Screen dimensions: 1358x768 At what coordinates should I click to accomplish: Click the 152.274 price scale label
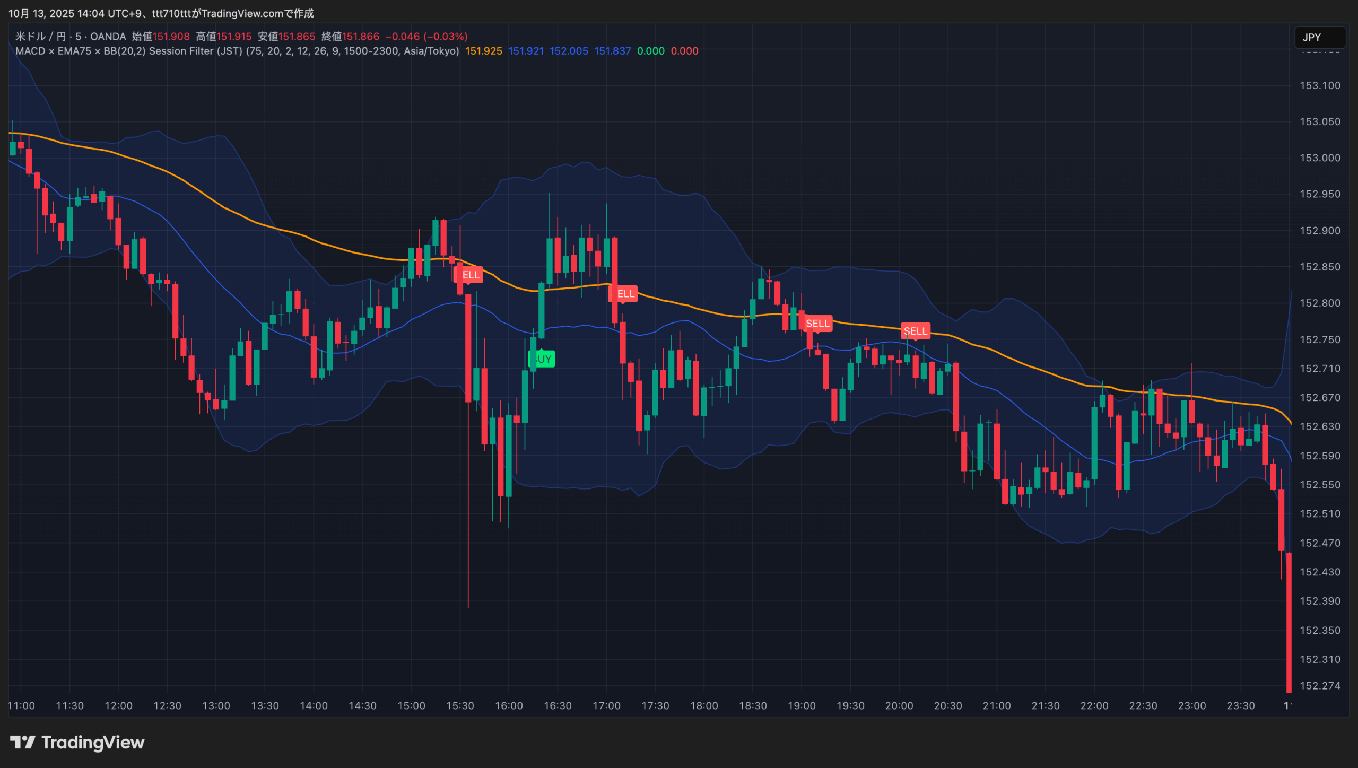tap(1319, 685)
